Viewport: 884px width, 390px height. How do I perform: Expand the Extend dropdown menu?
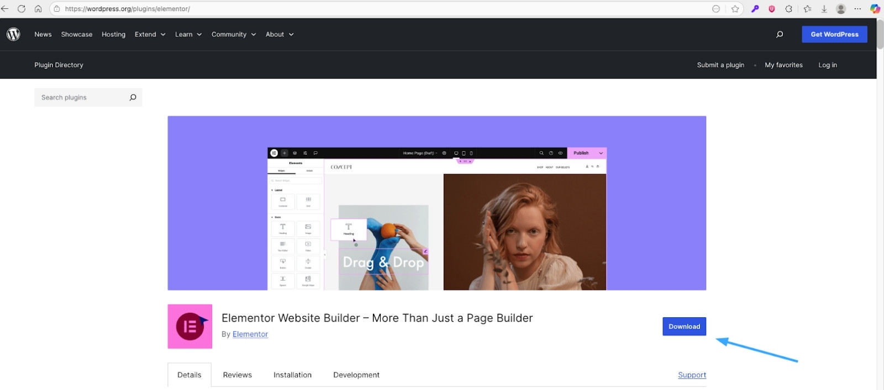(x=150, y=34)
